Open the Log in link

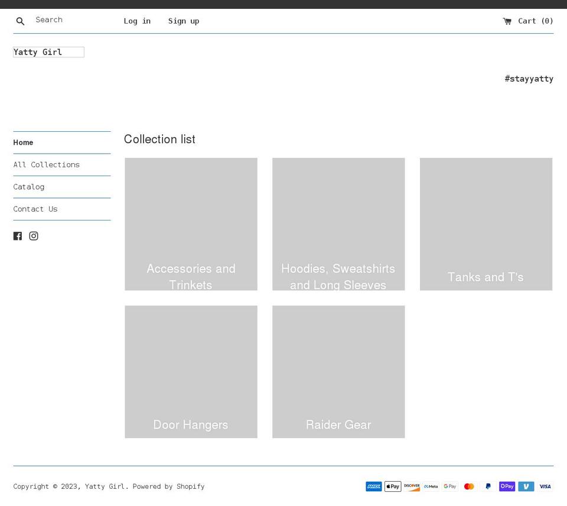tap(137, 21)
